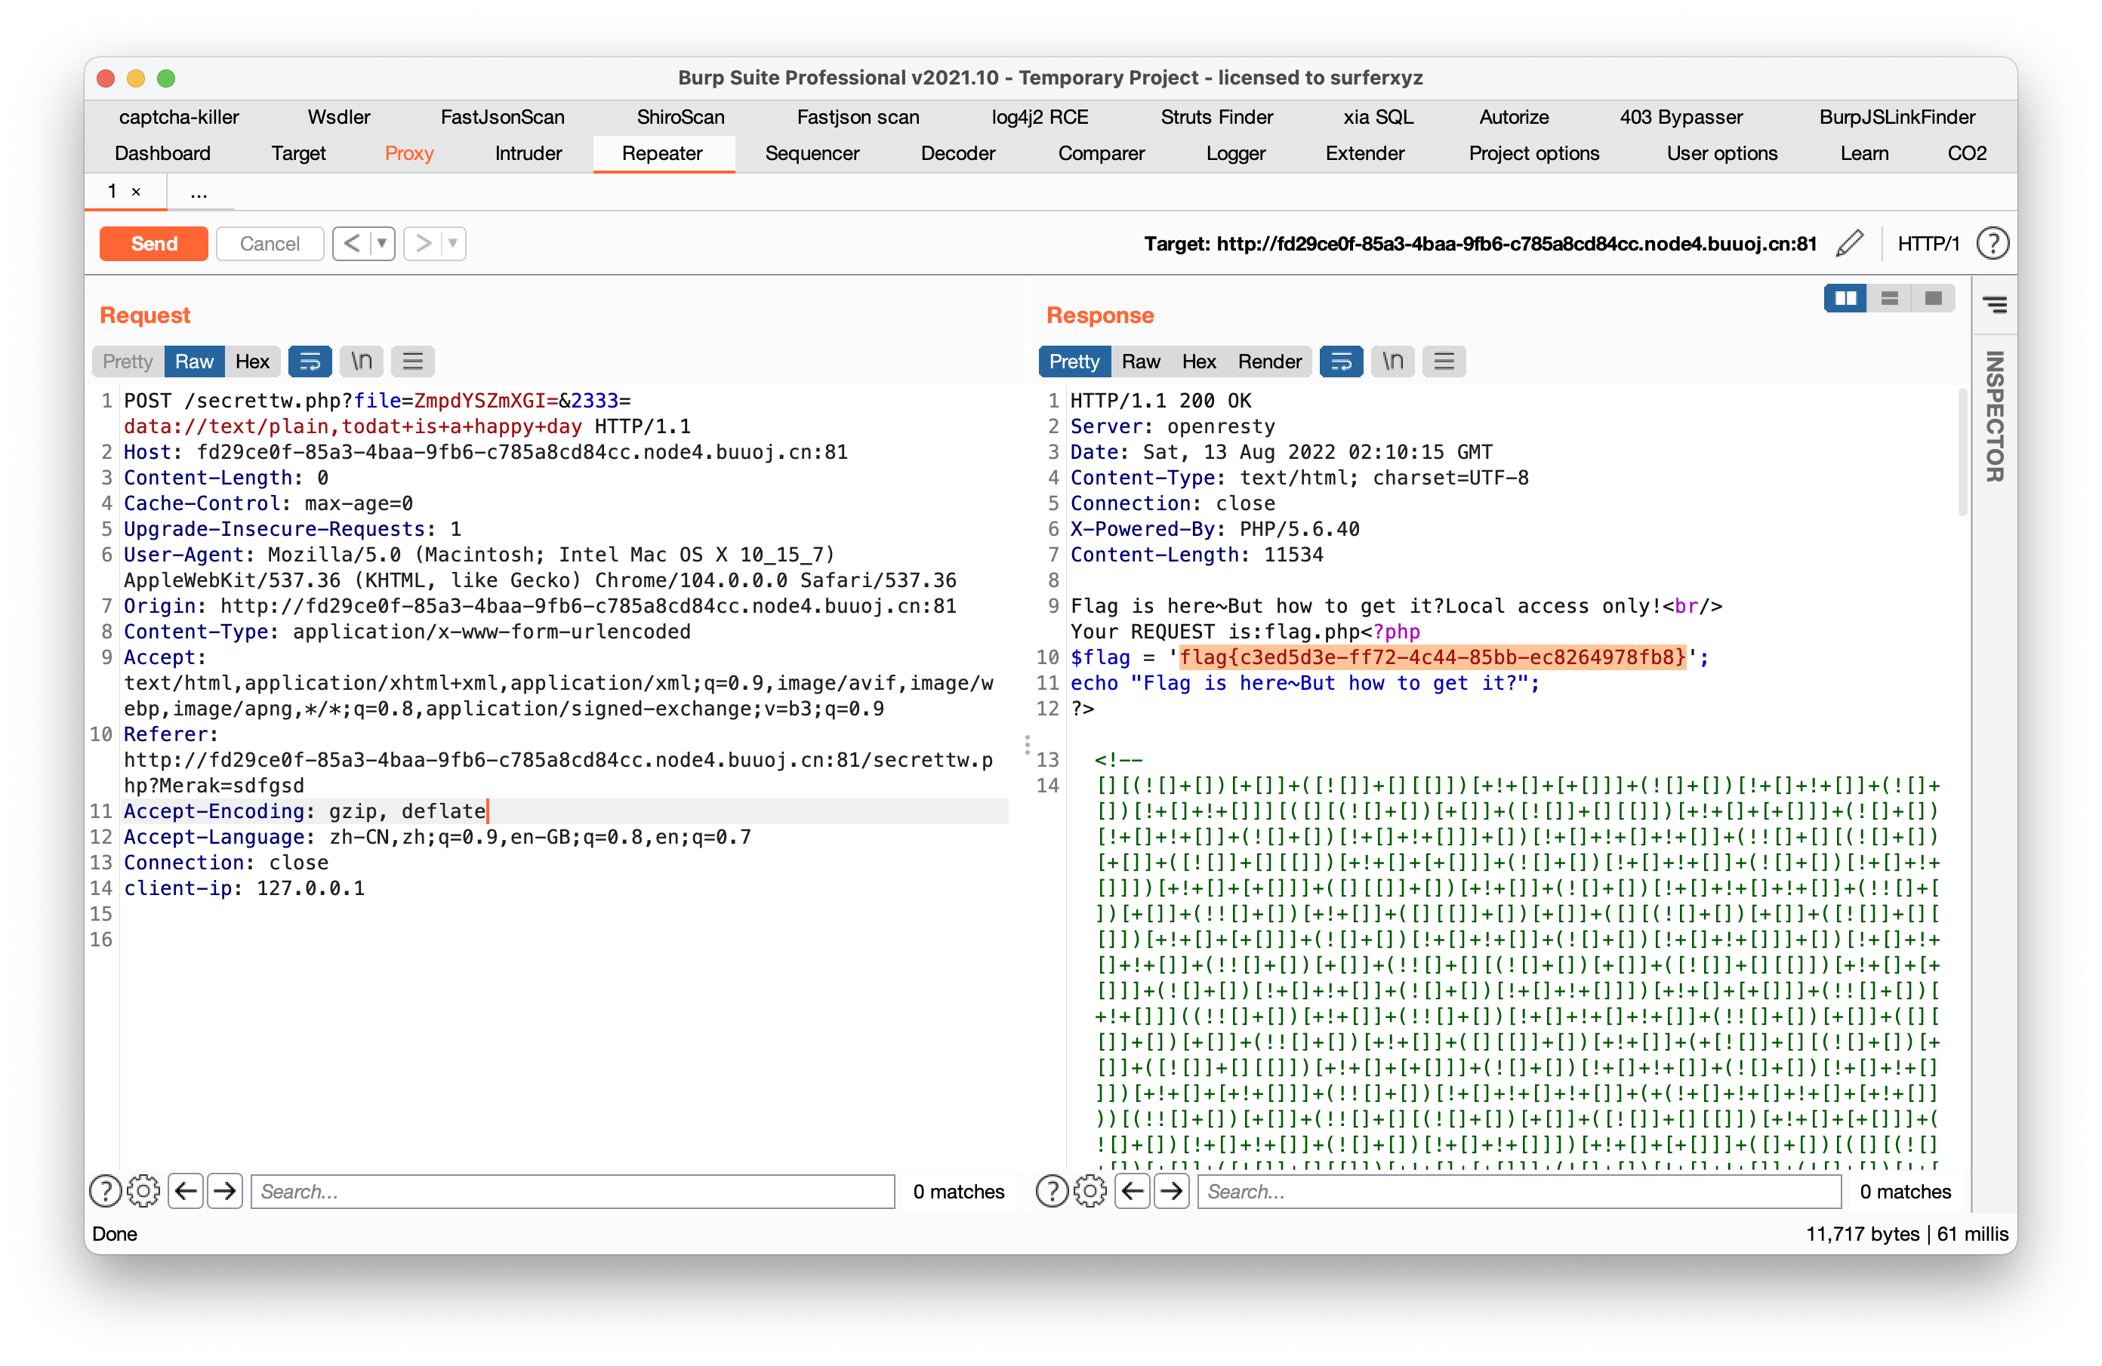
Task: Switch to the Decoder tab
Action: coord(957,152)
